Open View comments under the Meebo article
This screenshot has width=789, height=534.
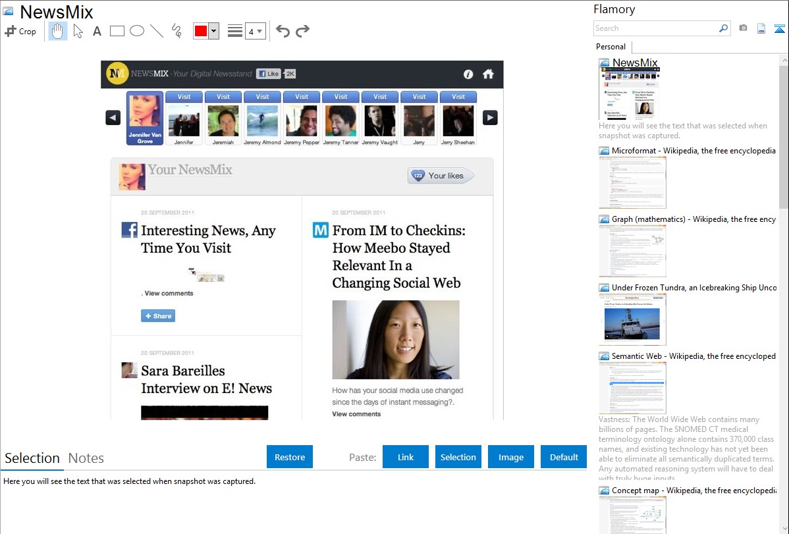pyautogui.click(x=356, y=414)
